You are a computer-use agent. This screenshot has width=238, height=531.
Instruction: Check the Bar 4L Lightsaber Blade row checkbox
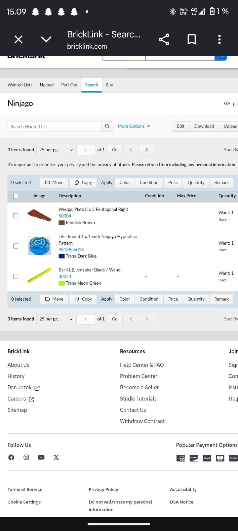[16, 276]
